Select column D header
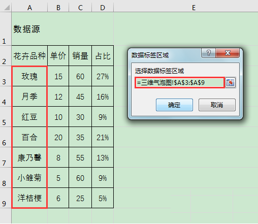 point(103,8)
